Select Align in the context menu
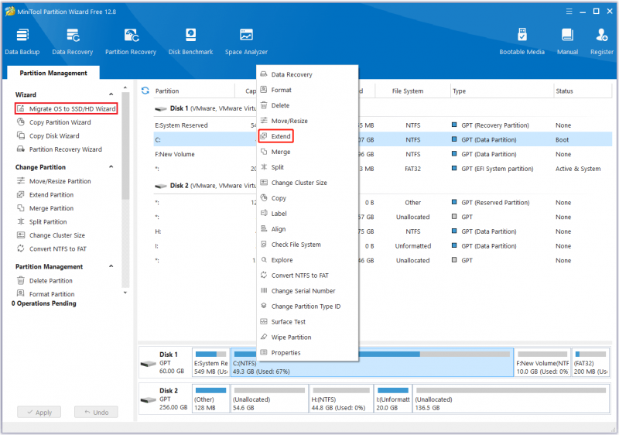Viewport: 619px width, 435px height. coord(307,229)
